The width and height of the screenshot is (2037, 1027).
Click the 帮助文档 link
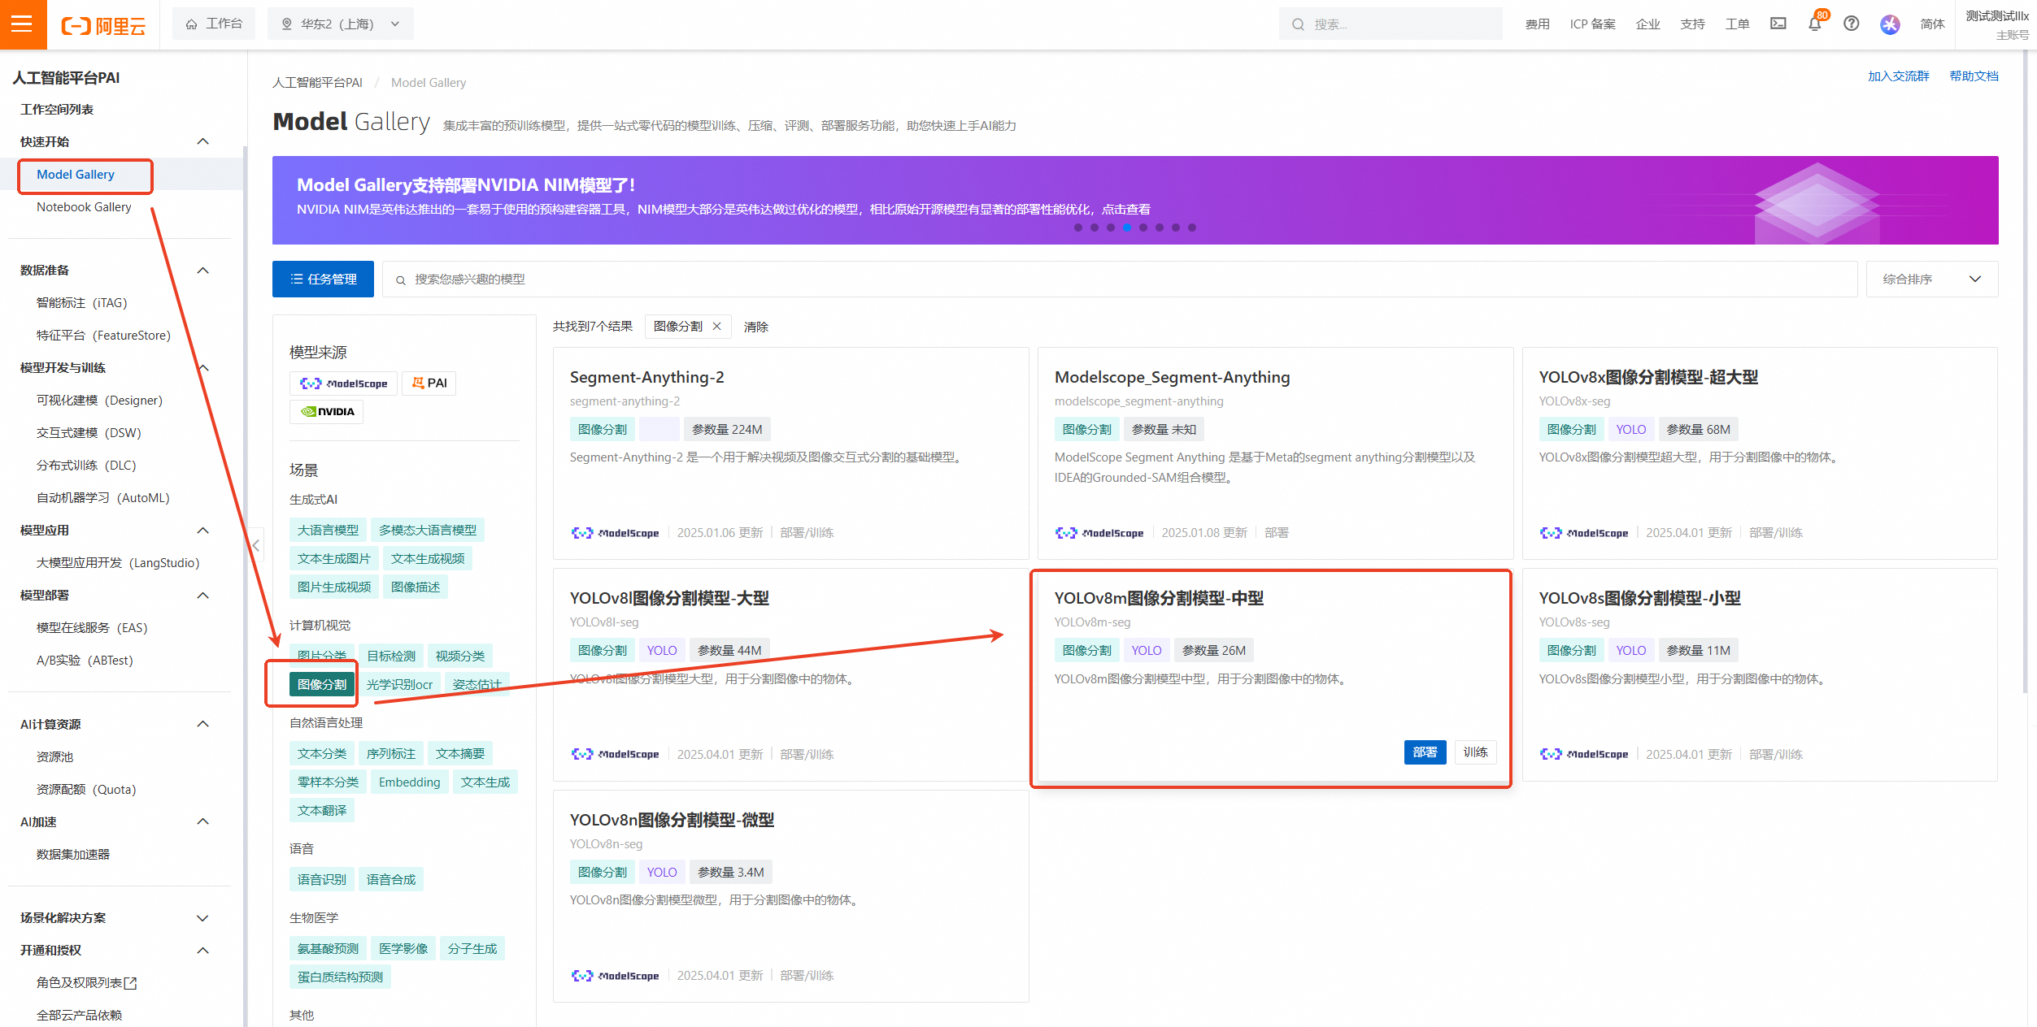(1974, 76)
